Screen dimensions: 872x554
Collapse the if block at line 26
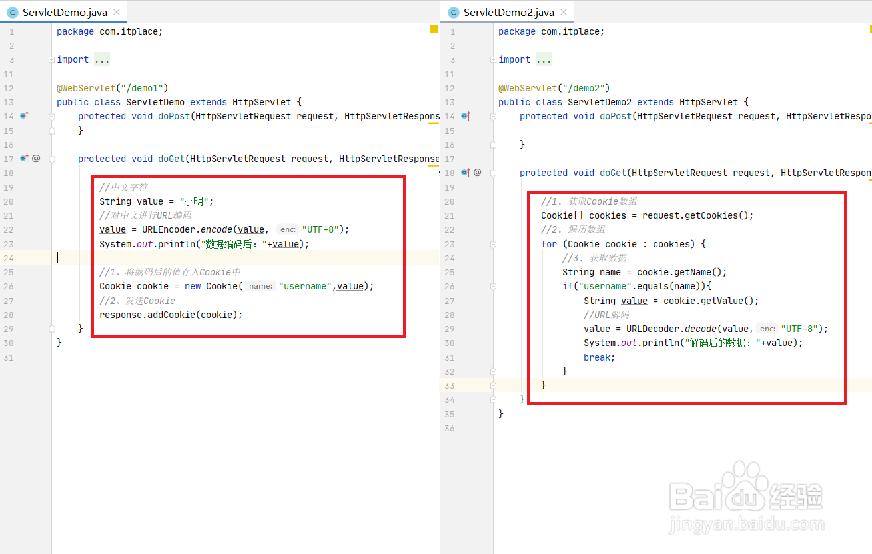click(x=493, y=287)
